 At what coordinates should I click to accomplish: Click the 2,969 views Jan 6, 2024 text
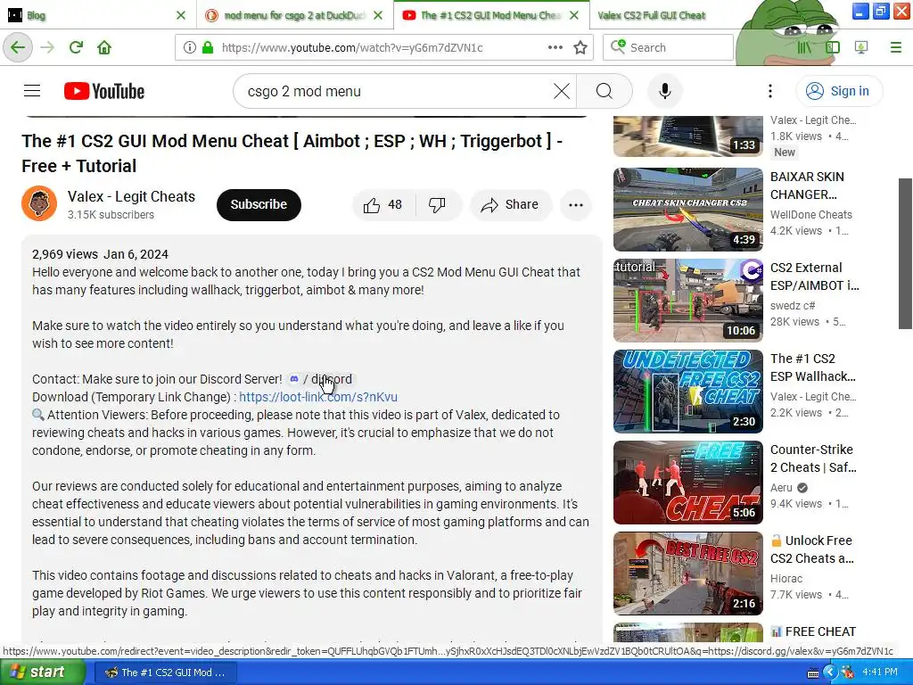tap(100, 254)
